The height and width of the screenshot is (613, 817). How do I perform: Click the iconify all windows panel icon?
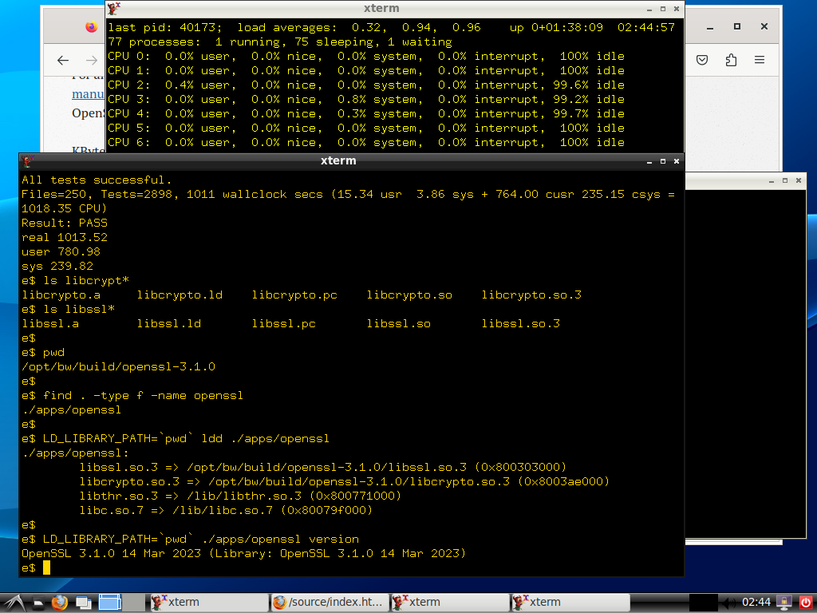pyautogui.click(x=83, y=602)
